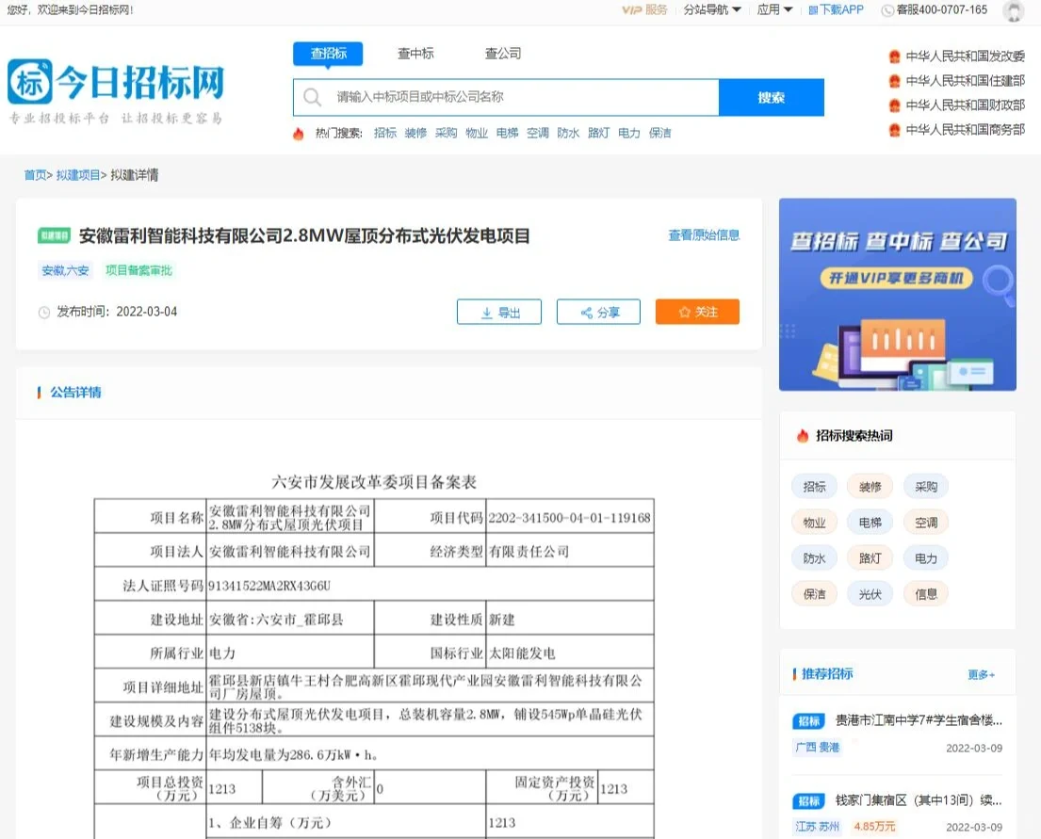This screenshot has width=1041, height=839.
Task: Switch to the 查公司 tab
Action: [x=502, y=54]
